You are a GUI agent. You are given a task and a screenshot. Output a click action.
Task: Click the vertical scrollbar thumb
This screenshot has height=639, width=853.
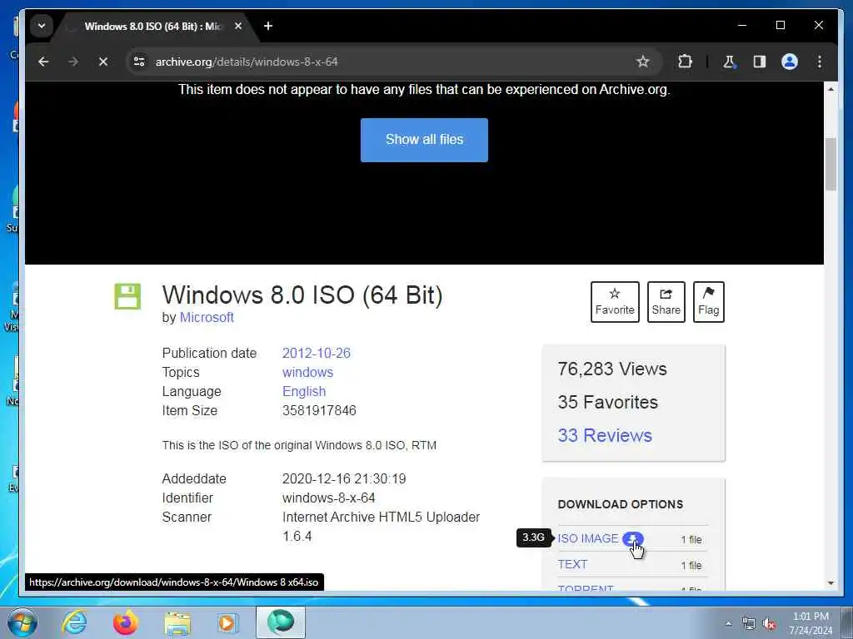point(831,164)
